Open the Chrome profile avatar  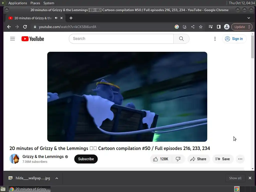tap(226, 27)
